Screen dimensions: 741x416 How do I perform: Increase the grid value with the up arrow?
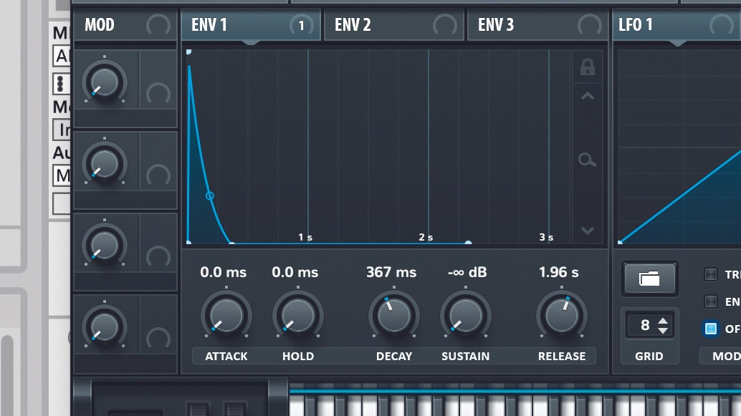[x=663, y=321]
